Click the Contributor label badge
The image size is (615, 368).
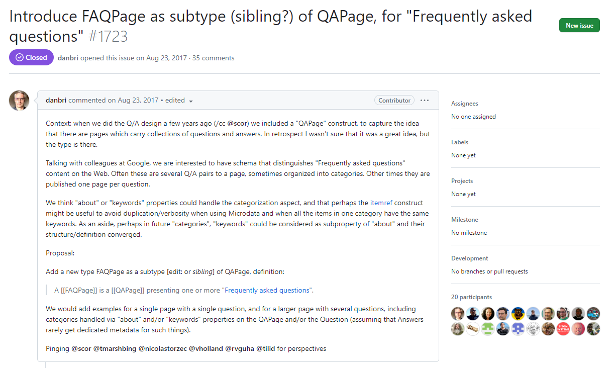click(x=394, y=101)
